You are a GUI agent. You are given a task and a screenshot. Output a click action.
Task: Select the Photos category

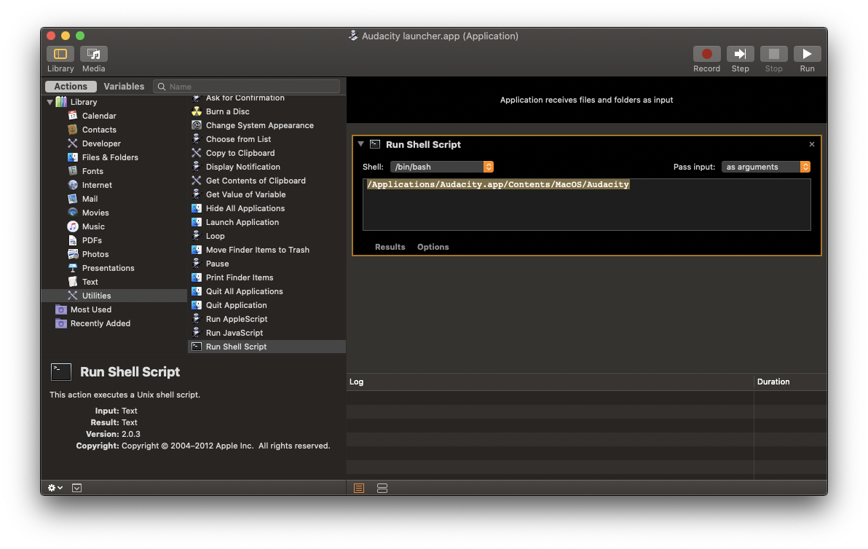[95, 254]
